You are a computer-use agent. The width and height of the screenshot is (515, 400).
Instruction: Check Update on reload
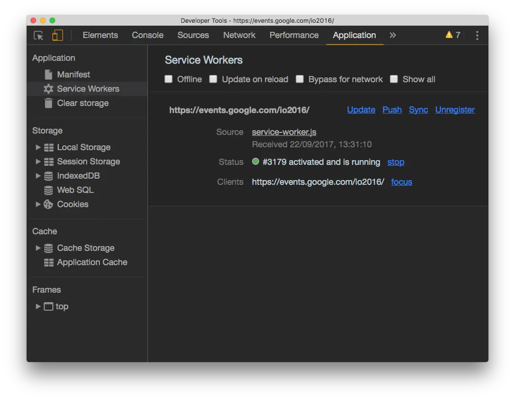[x=213, y=79]
